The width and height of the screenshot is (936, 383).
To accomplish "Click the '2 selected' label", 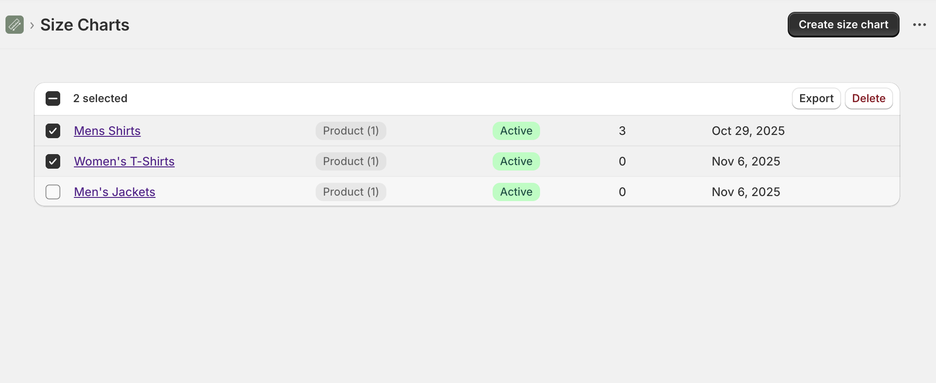I will [x=100, y=98].
